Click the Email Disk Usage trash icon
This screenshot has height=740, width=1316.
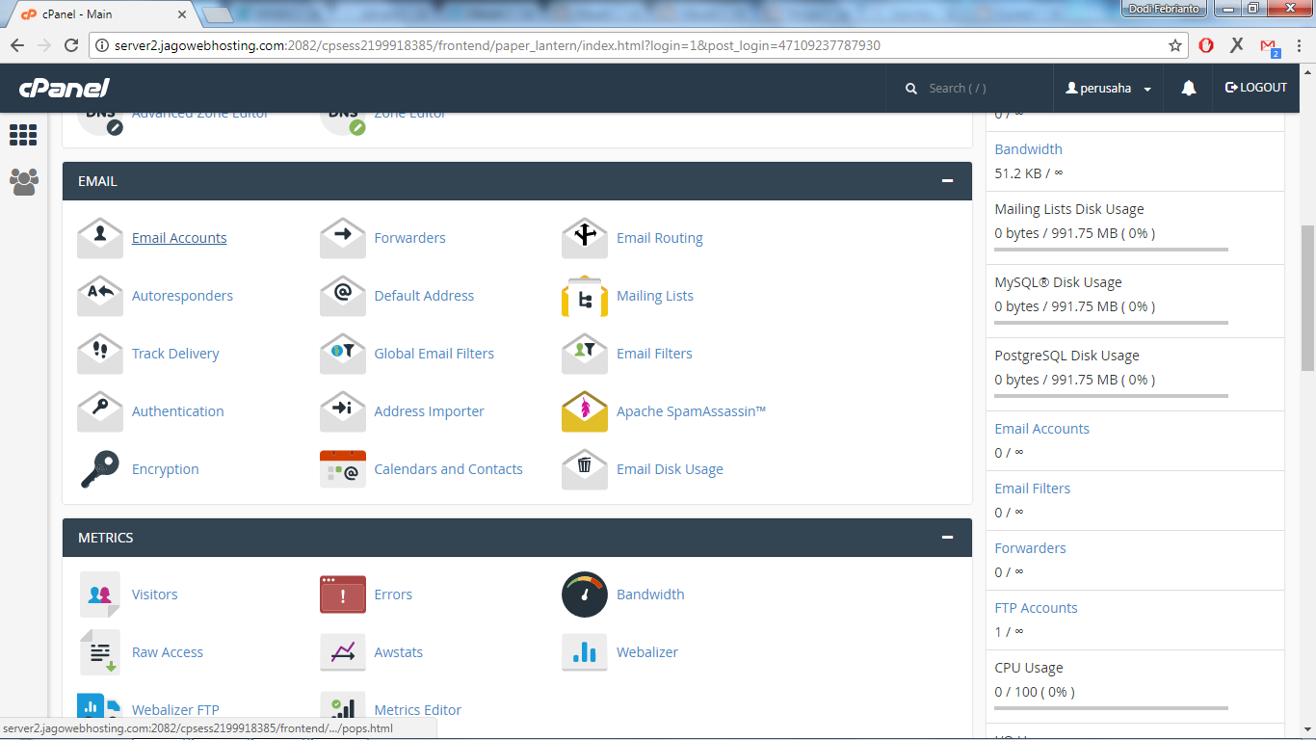[584, 470]
